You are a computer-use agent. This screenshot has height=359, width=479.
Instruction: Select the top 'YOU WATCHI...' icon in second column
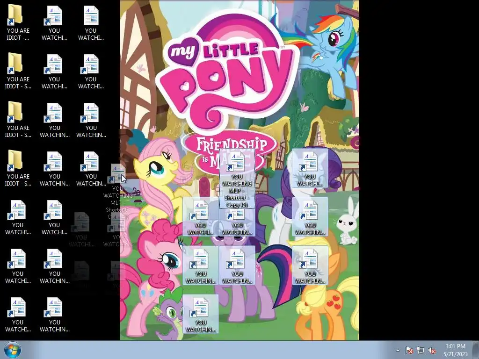(x=54, y=22)
